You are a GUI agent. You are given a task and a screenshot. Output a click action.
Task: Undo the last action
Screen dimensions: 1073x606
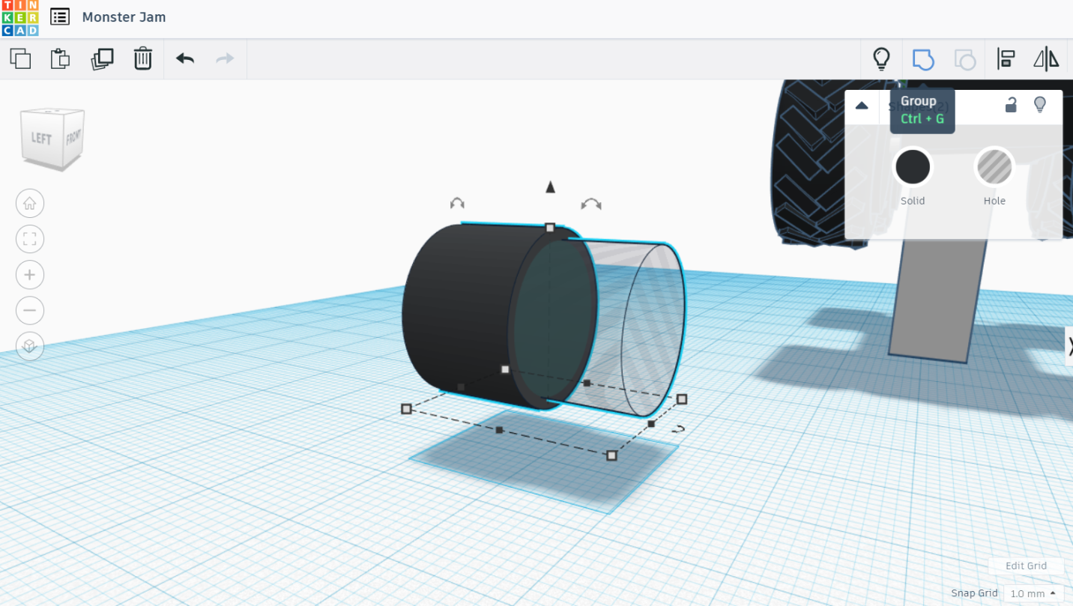coord(185,58)
